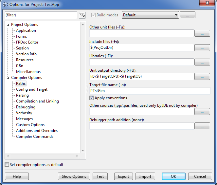This screenshot has height=185, width=217.
Task: Click the clear filter funnel icon
Action: (82, 15)
